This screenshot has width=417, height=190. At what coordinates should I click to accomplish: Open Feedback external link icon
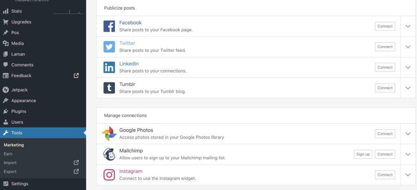76,76
